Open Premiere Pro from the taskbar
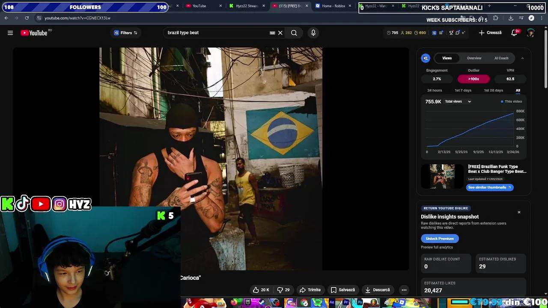 pos(346,302)
